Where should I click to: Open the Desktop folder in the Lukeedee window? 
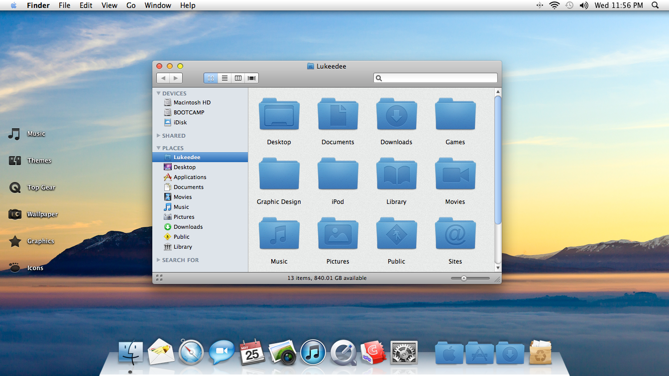(x=279, y=114)
